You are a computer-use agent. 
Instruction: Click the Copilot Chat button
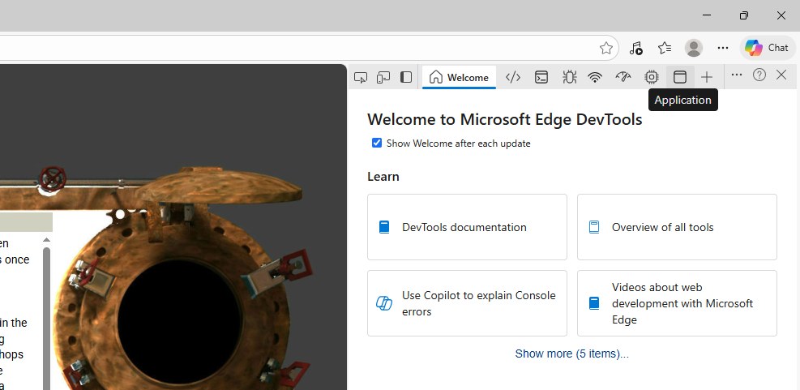click(x=767, y=48)
